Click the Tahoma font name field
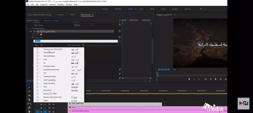Viewport: 253px width, 113px height. click(x=76, y=41)
